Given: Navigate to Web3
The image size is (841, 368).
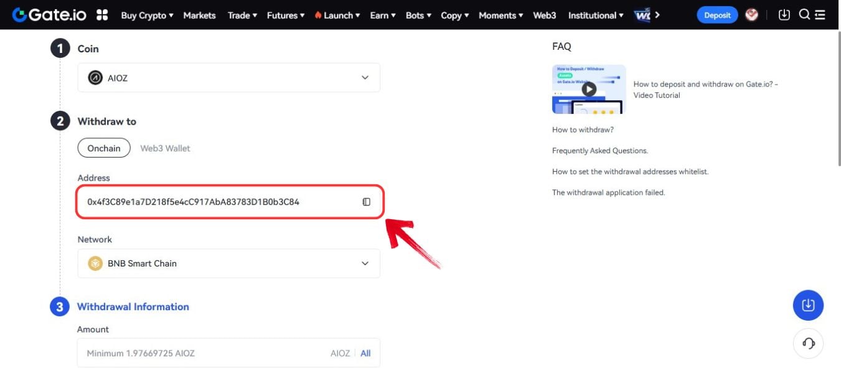Looking at the screenshot, I should [545, 15].
